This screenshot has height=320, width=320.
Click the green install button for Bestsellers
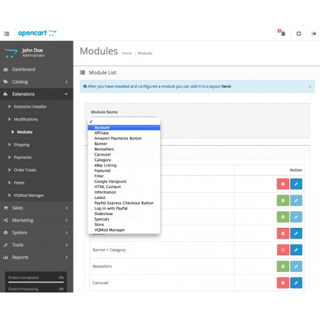point(283,266)
